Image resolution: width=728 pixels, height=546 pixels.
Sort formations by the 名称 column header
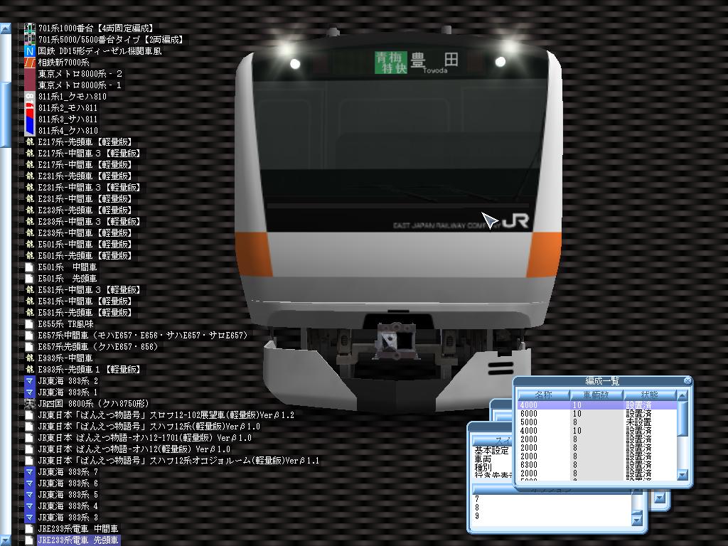point(543,395)
